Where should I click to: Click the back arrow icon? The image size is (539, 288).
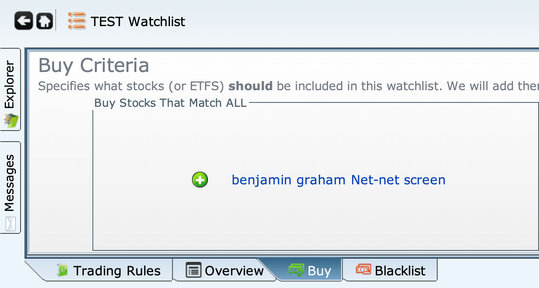click(24, 21)
